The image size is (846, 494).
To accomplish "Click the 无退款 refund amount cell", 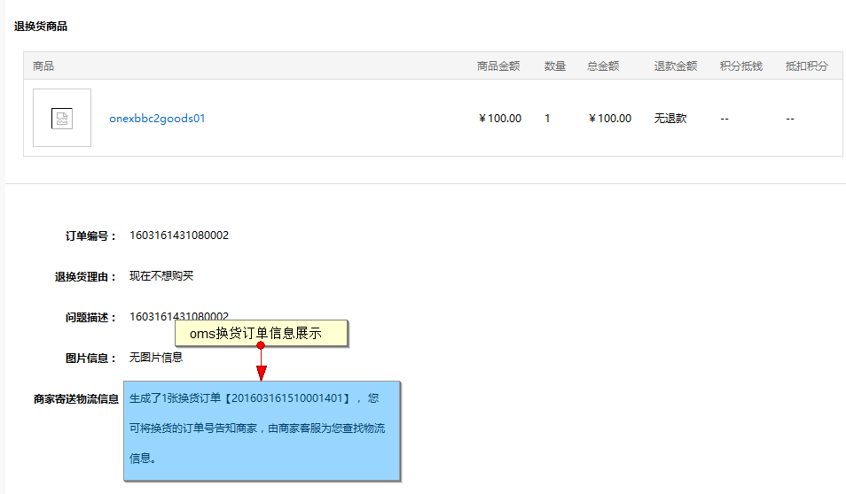I will pyautogui.click(x=670, y=119).
